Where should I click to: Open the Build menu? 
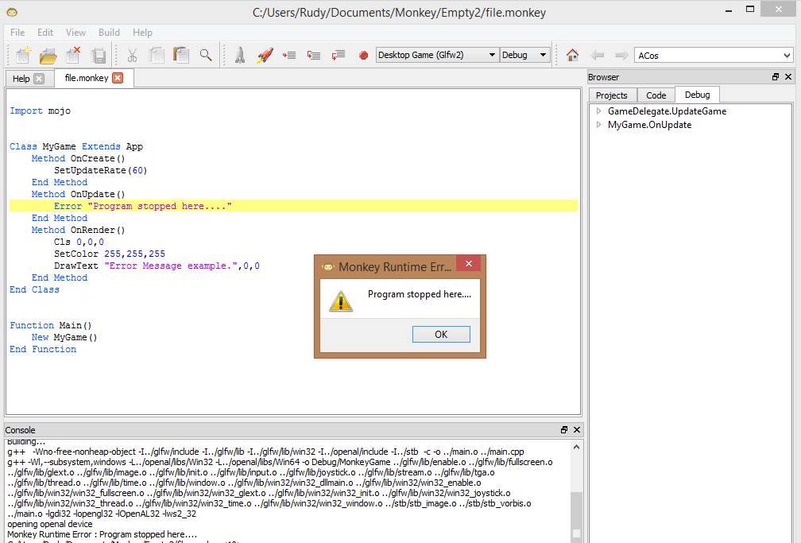109,33
